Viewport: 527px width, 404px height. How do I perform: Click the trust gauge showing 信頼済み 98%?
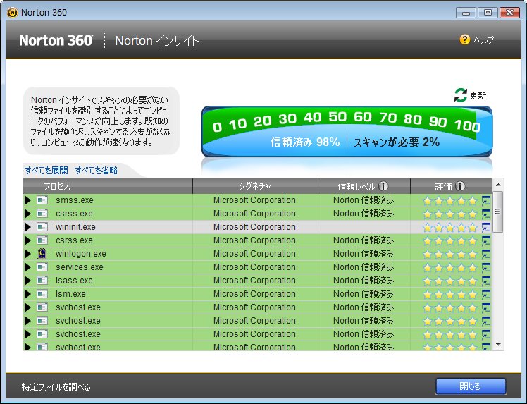305,142
